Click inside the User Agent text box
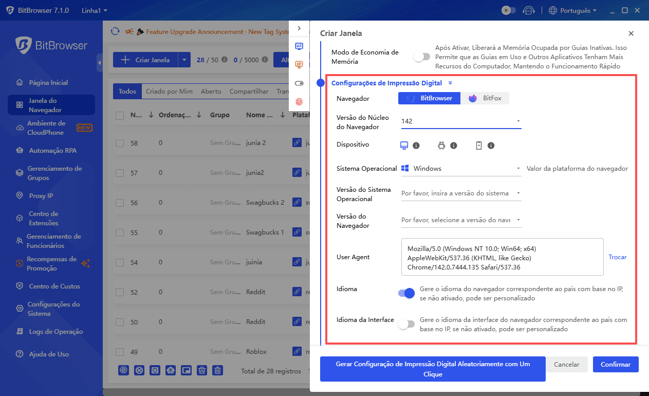 click(503, 257)
